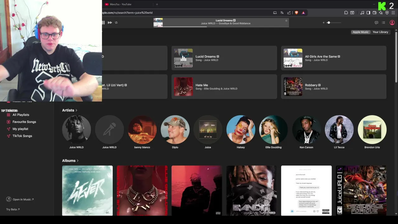
Task: Click the Song · Ellie Goulding & Juice WRLD subtitle
Action: click(x=216, y=89)
